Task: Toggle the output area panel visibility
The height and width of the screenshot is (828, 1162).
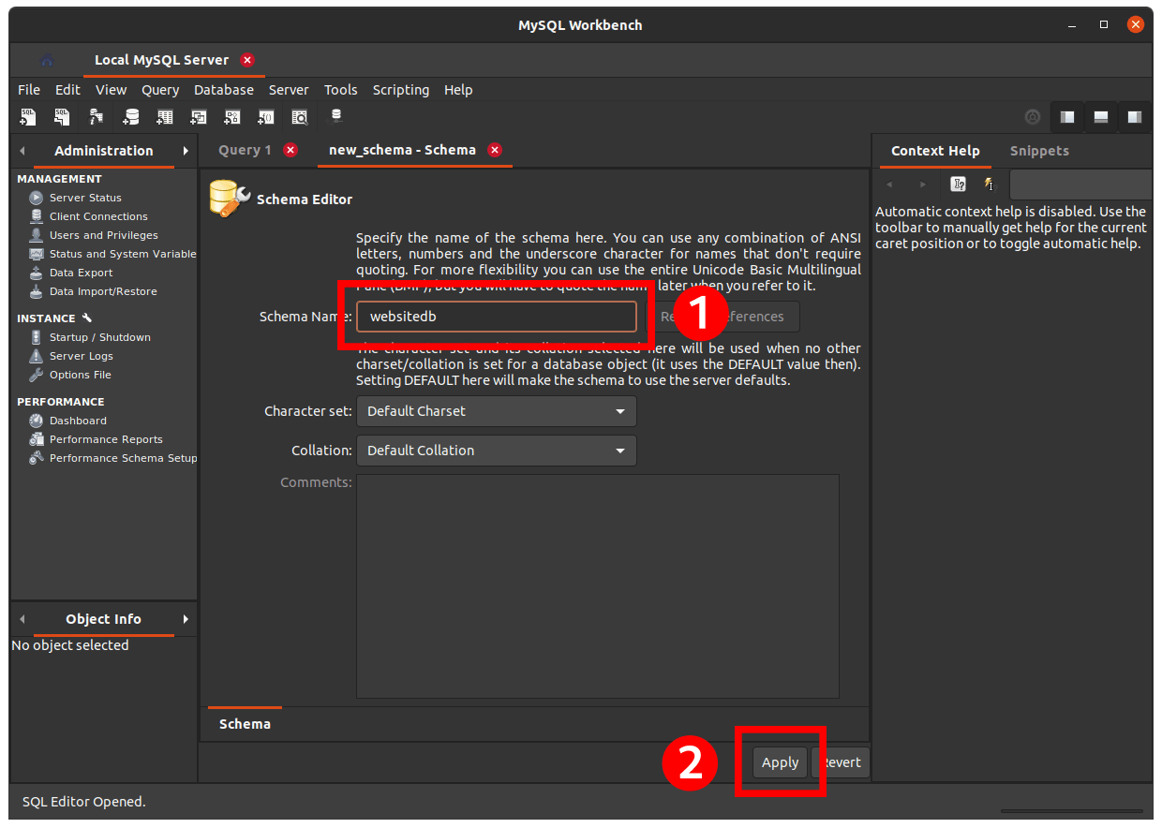Action: [x=1100, y=117]
